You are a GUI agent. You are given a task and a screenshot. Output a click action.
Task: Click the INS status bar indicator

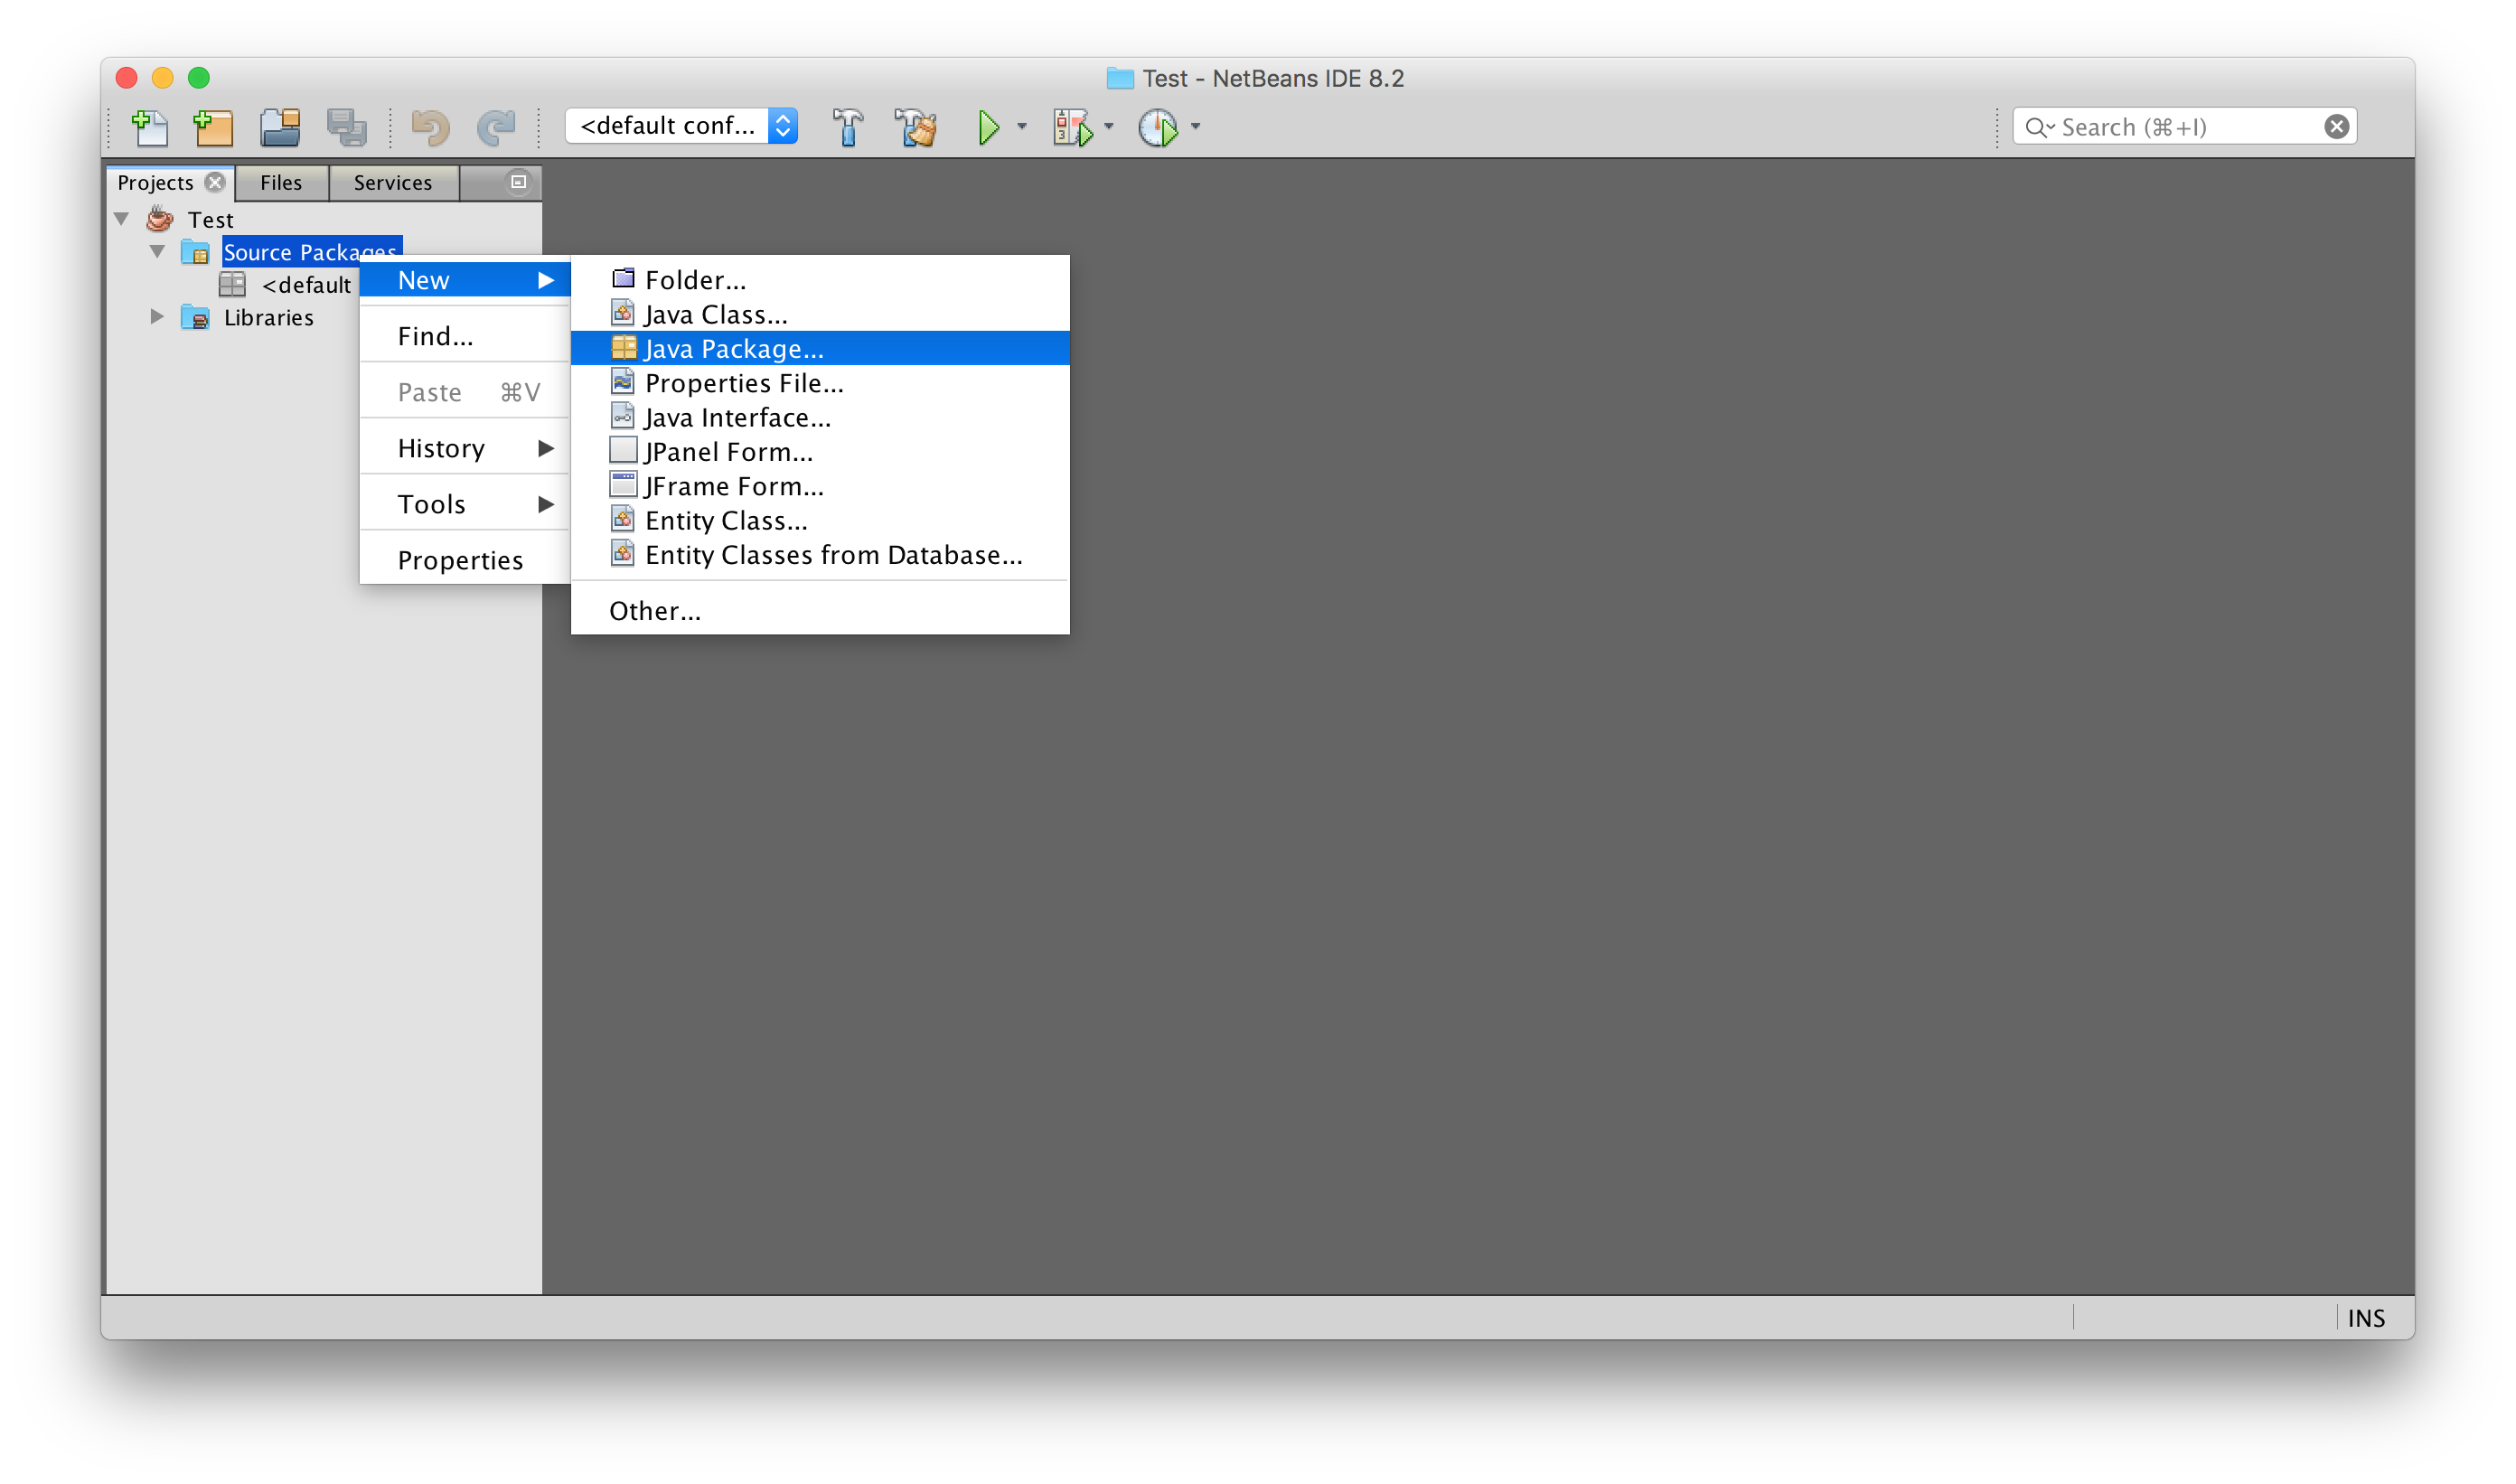tap(2365, 1318)
